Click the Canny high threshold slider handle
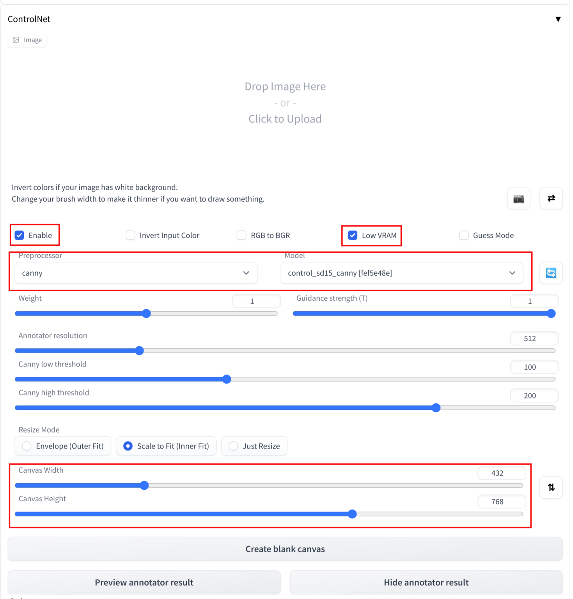The image size is (573, 599). (x=436, y=408)
